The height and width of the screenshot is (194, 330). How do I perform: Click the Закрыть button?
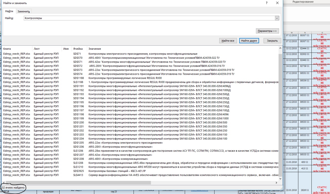click(272, 41)
